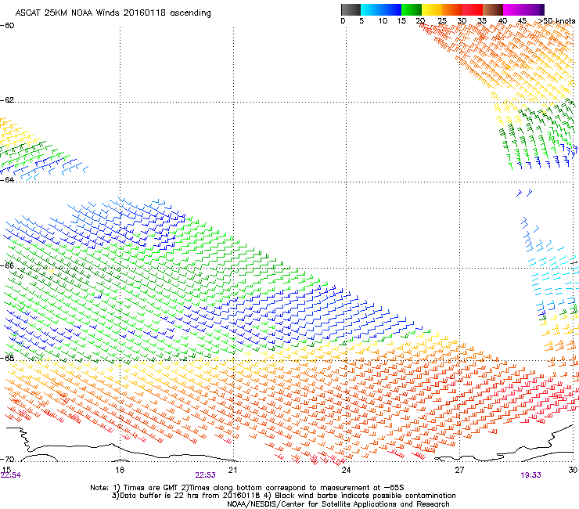Click the '10' label under the color scale
579x509 pixels.
point(383,21)
